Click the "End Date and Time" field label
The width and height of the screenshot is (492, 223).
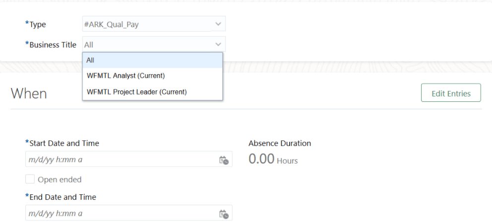(x=62, y=197)
